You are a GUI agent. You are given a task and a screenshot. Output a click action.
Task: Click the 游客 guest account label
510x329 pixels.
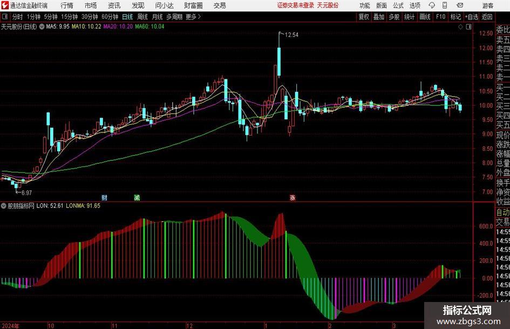point(487,5)
